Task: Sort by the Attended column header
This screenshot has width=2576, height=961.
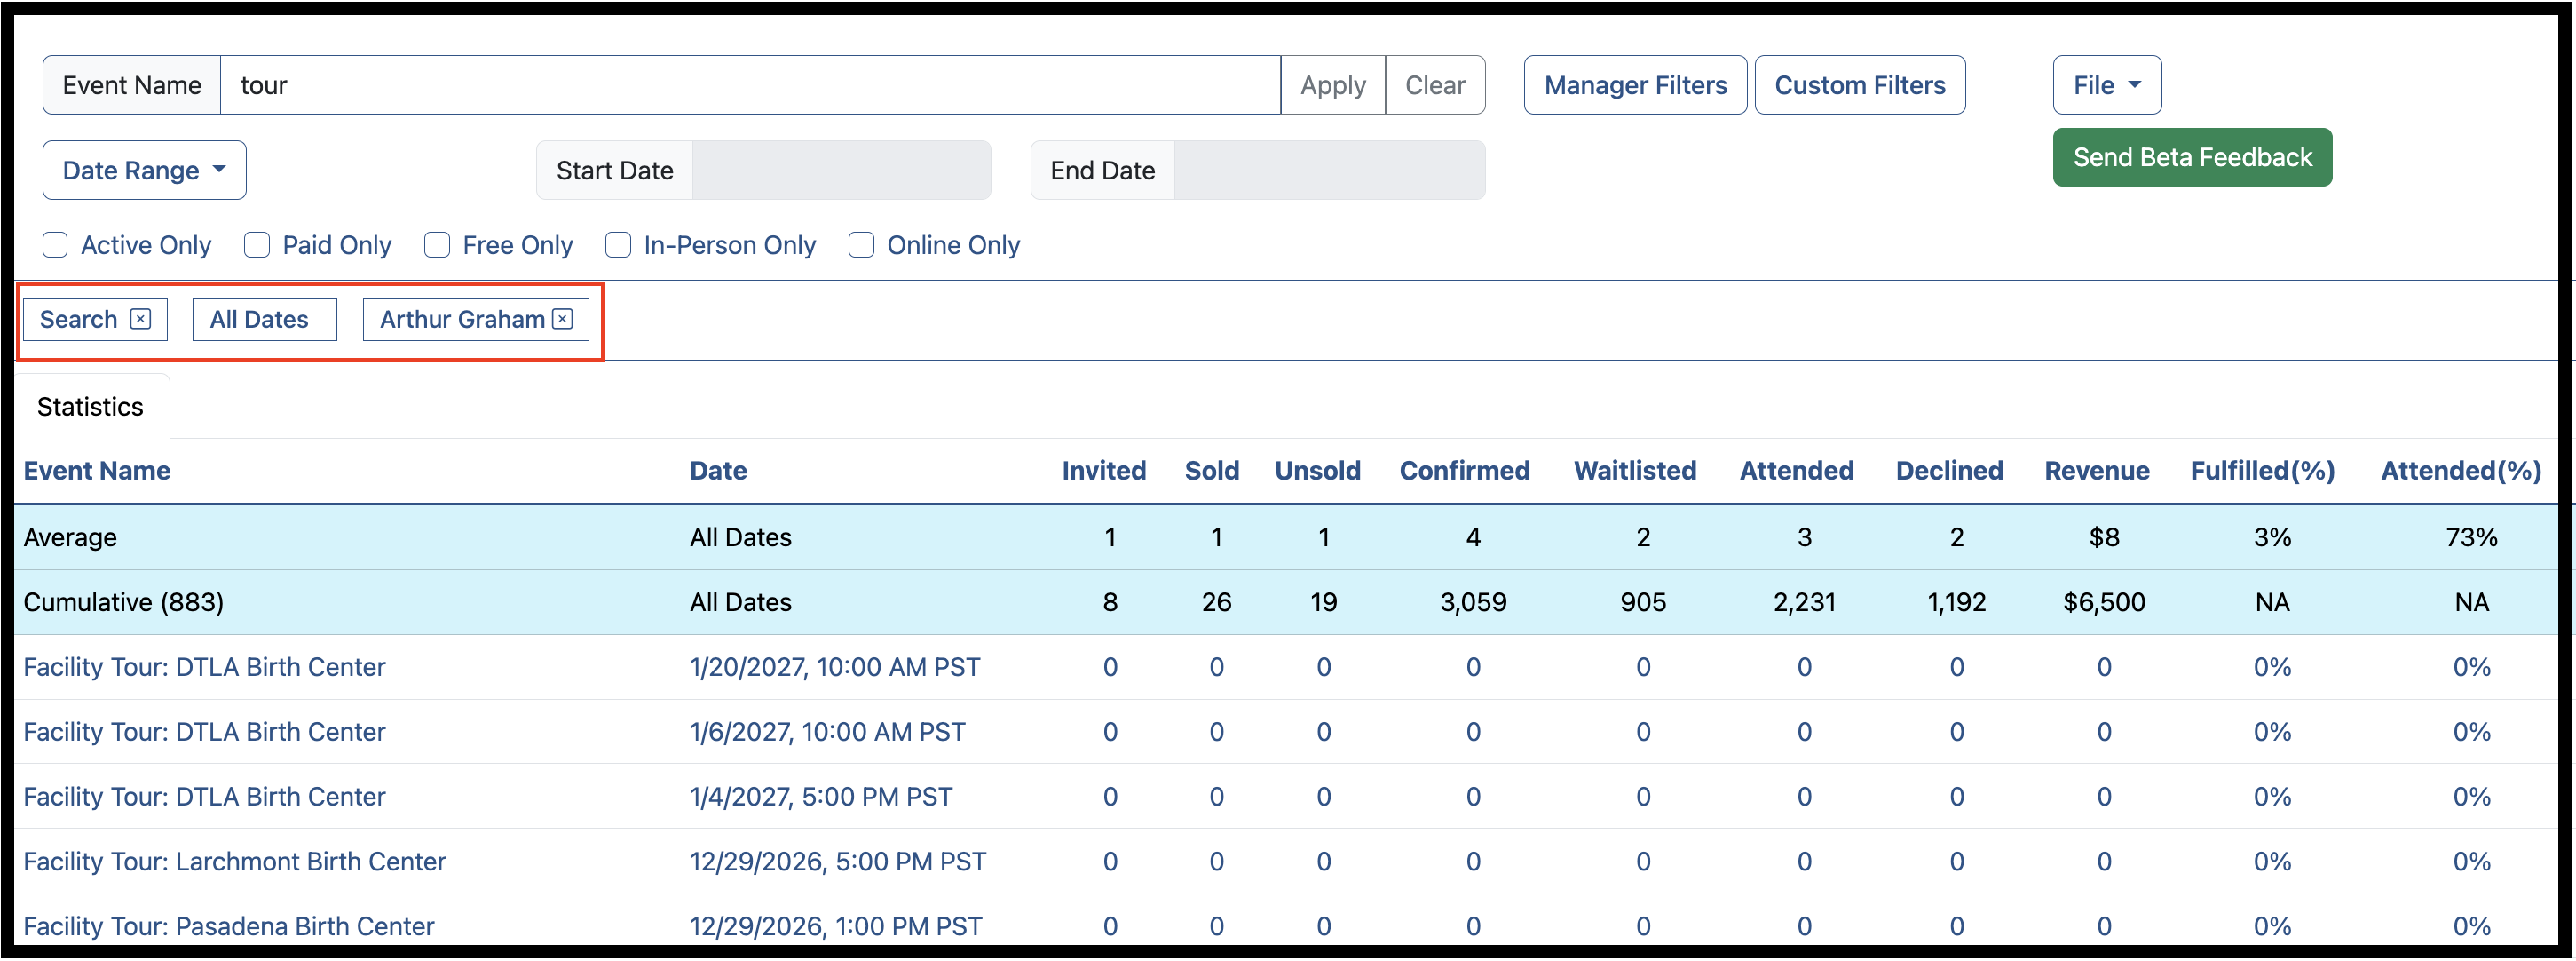Action: 1796,471
